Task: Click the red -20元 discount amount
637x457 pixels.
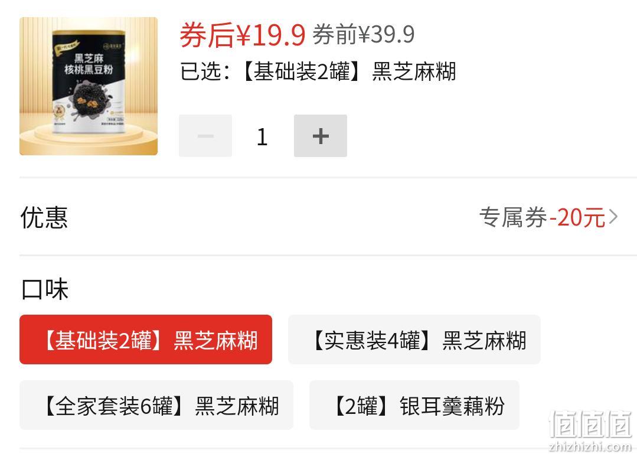Action: 577,217
